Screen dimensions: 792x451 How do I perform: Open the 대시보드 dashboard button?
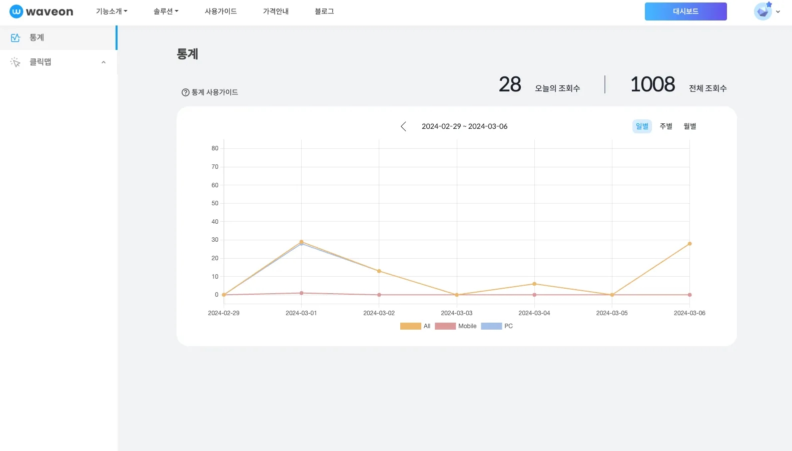coord(685,11)
